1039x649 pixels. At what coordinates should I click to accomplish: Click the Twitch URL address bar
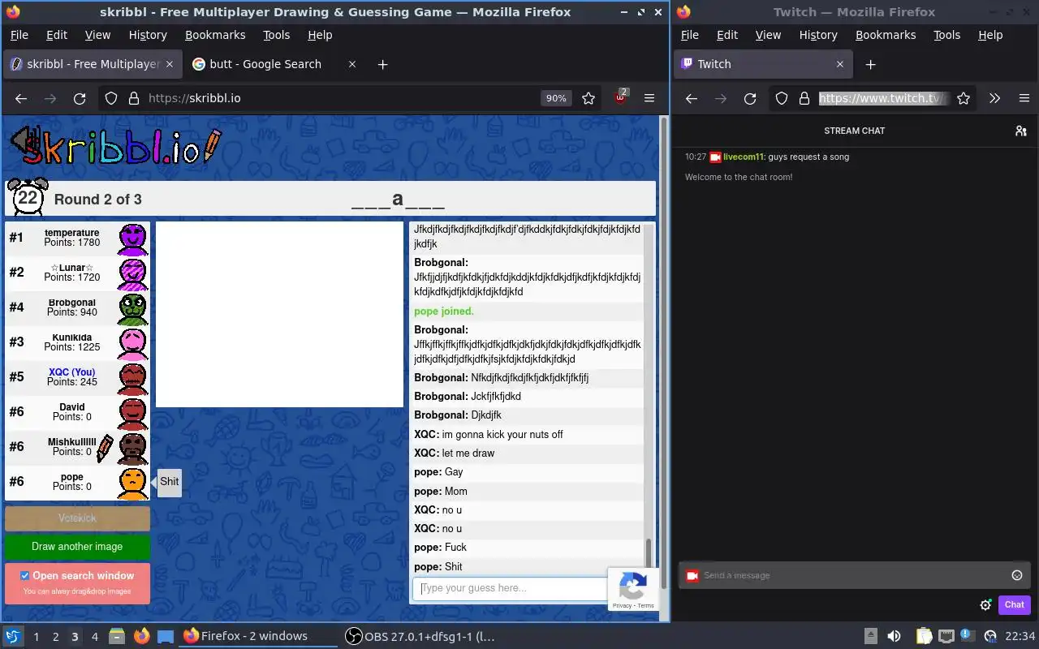[x=884, y=98]
